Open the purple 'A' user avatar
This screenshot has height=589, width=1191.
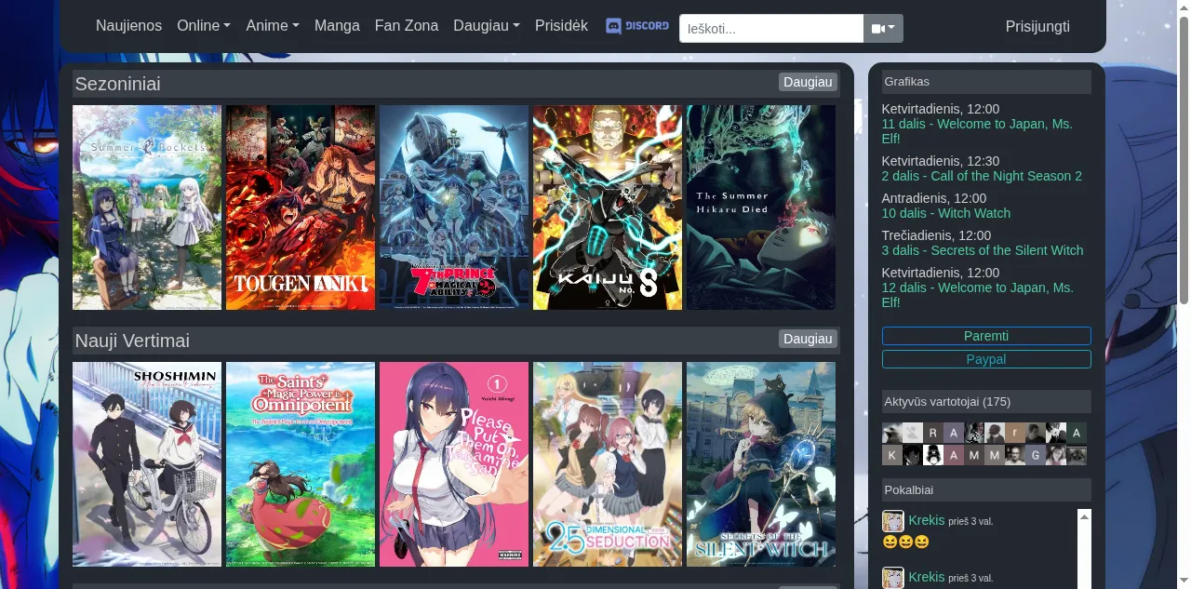954,433
